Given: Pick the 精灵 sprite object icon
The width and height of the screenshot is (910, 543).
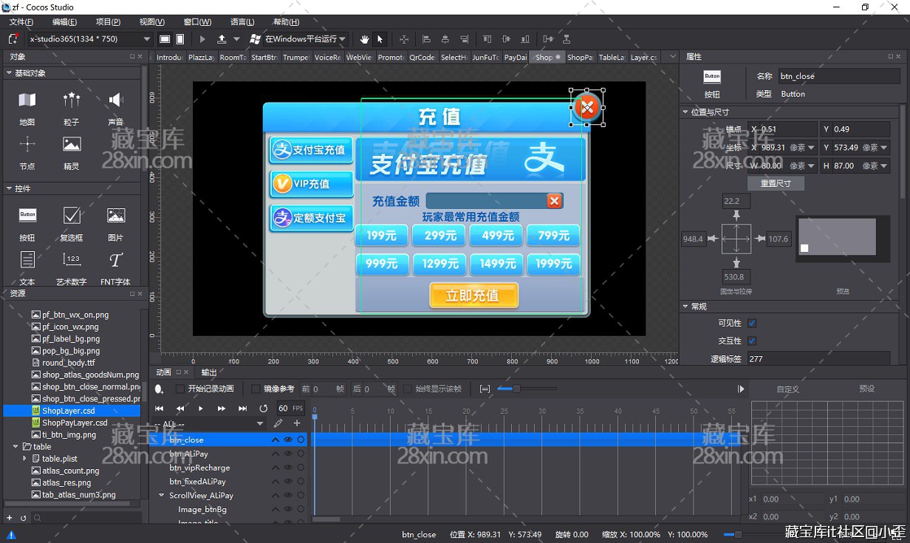Looking at the screenshot, I should [72, 145].
